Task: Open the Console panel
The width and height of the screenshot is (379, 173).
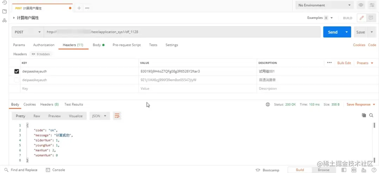Action: click(55, 170)
